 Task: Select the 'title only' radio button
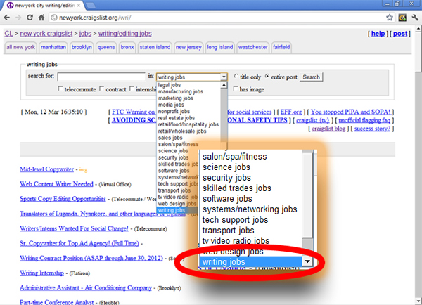click(236, 77)
